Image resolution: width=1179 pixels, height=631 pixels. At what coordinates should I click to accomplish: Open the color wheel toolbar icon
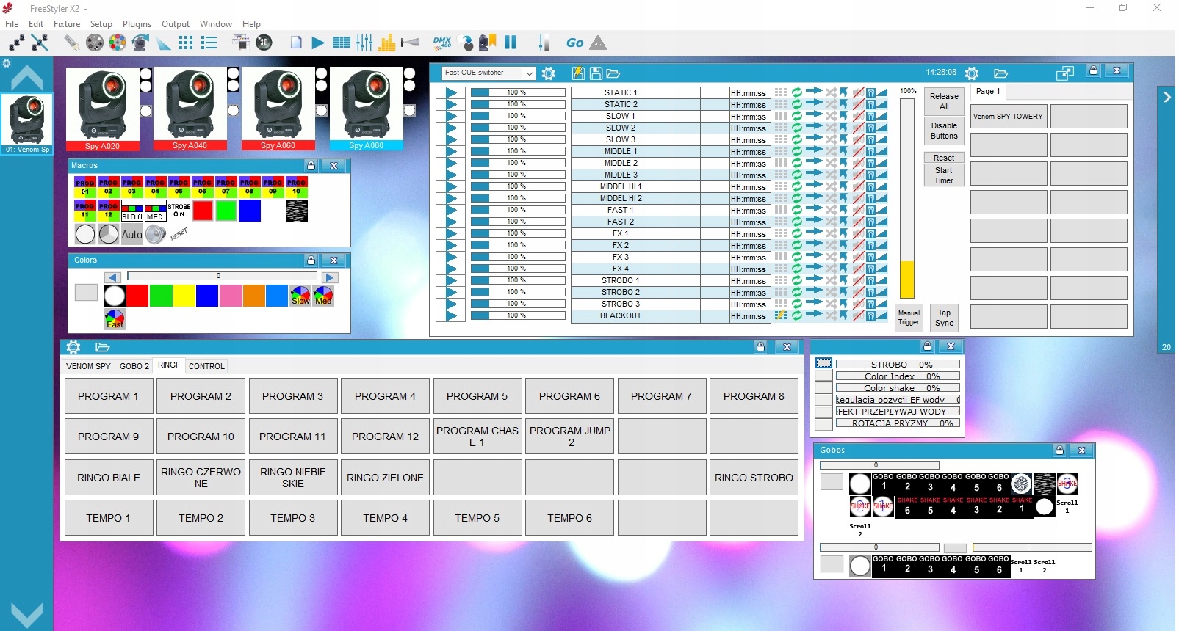(118, 43)
